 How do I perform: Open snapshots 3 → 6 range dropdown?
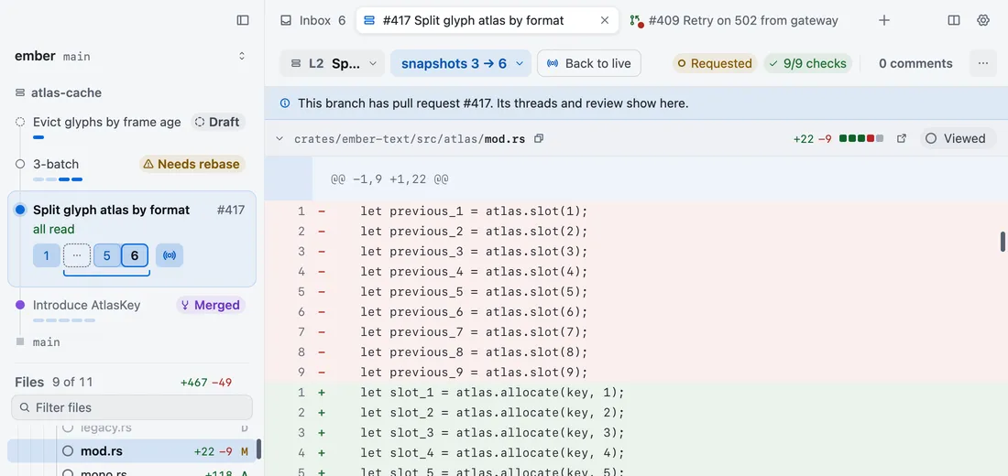point(460,63)
